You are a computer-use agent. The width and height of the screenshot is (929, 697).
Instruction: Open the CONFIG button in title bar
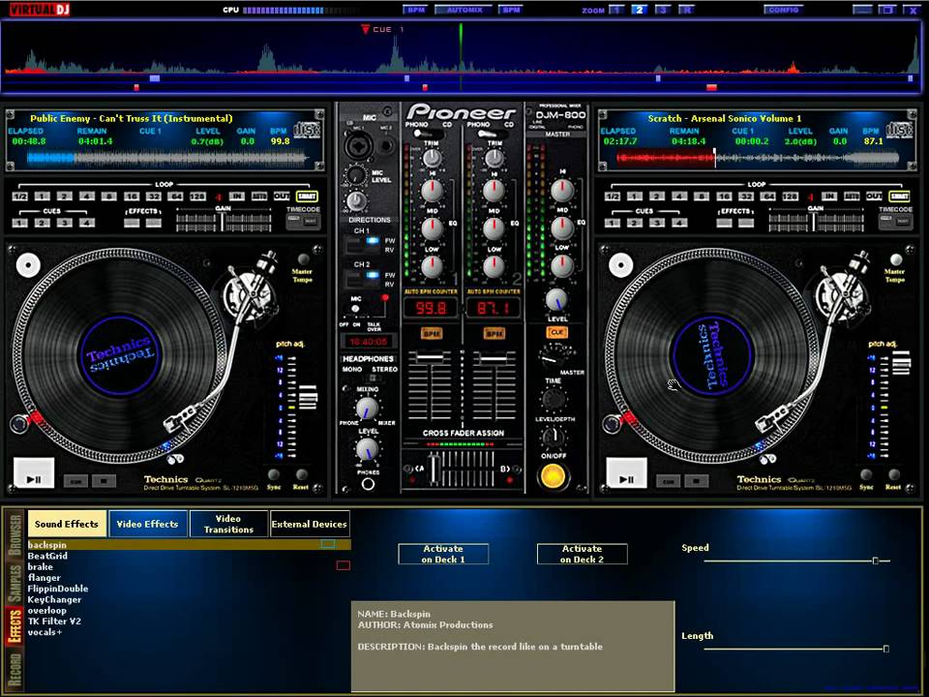point(783,10)
